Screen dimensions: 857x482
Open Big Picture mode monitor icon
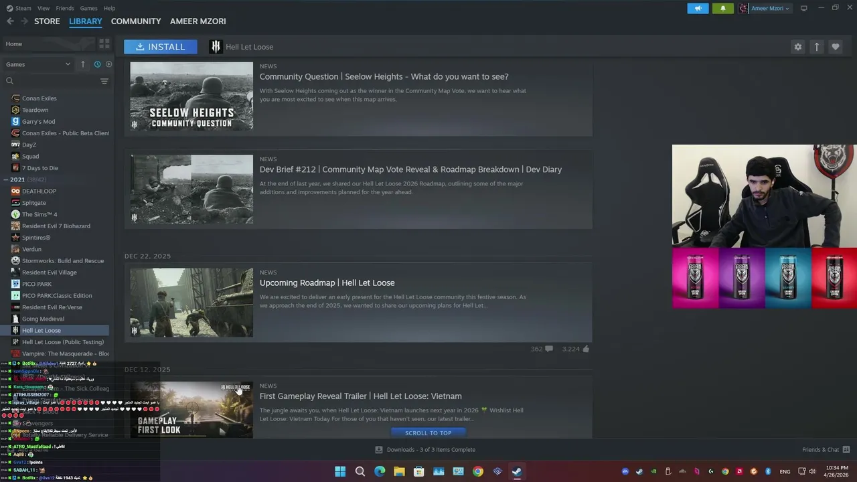tap(803, 8)
